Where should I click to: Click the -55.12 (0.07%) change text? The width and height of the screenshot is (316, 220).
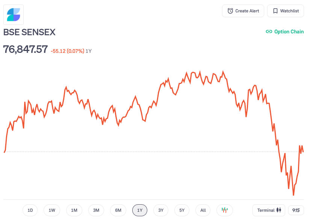tap(67, 51)
